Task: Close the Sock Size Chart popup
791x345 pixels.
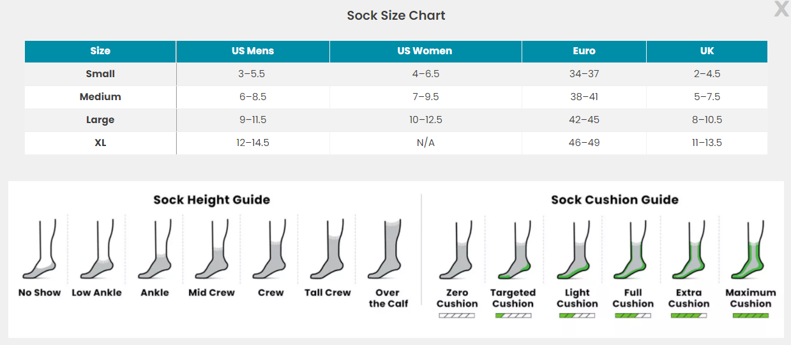Action: pos(781,9)
